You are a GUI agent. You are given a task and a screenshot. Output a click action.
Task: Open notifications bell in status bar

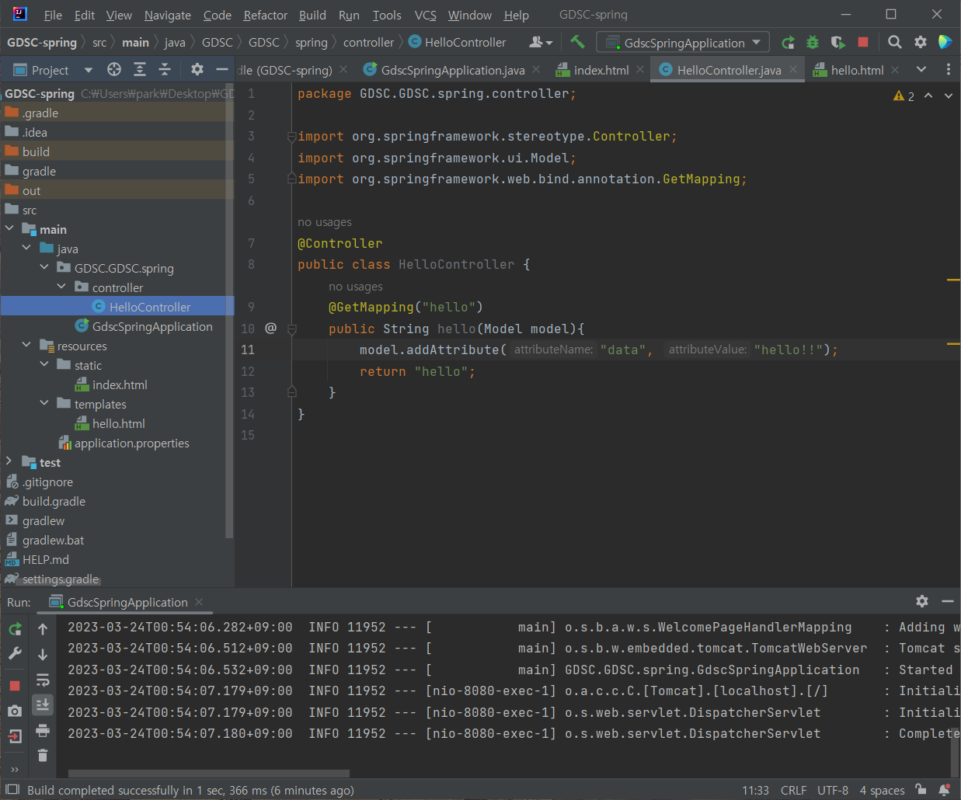pos(945,790)
